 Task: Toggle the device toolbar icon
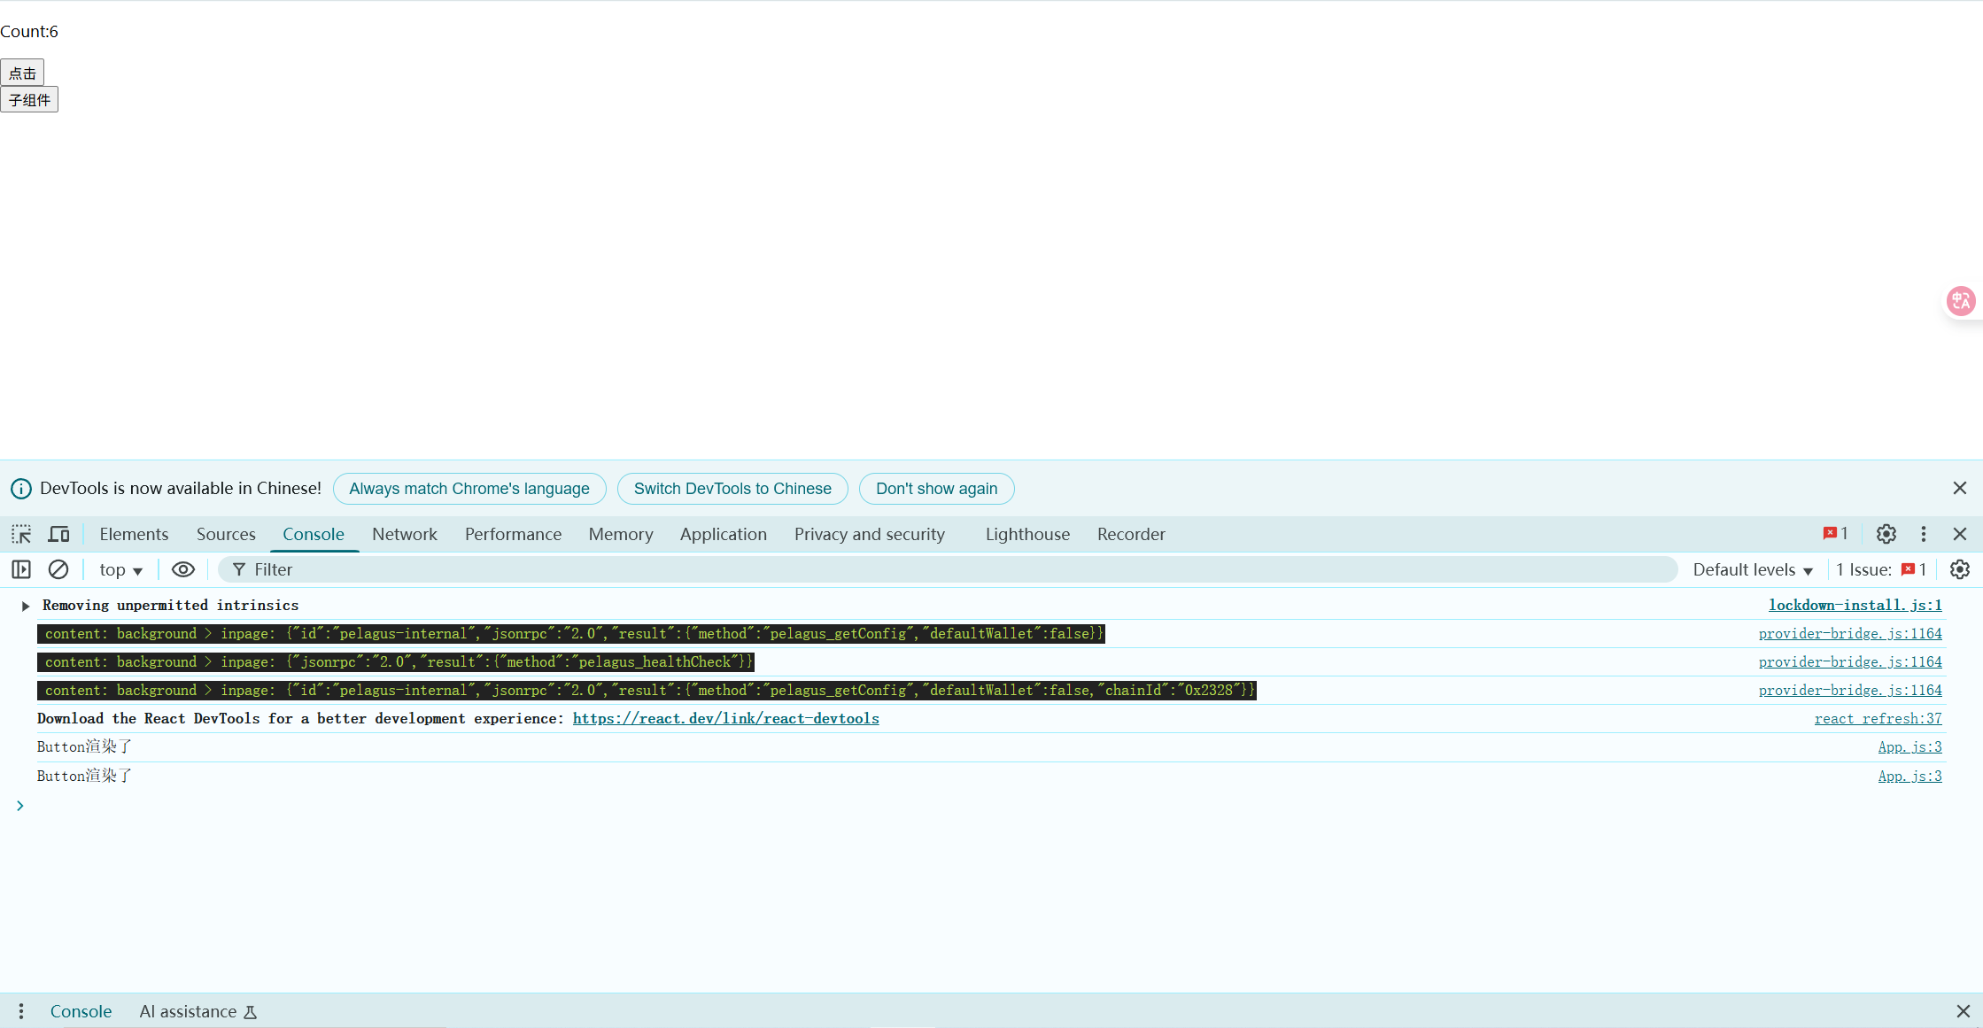58,534
